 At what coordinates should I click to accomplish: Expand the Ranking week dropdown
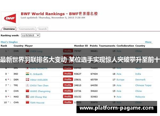tap(30, 35)
